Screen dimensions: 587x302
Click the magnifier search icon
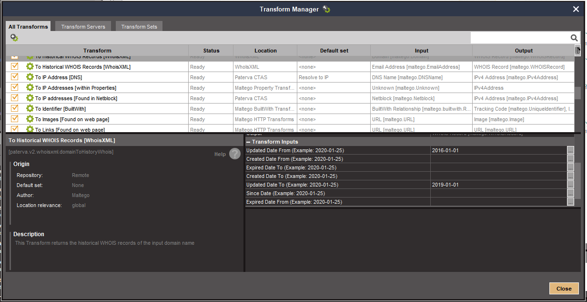[x=574, y=38]
